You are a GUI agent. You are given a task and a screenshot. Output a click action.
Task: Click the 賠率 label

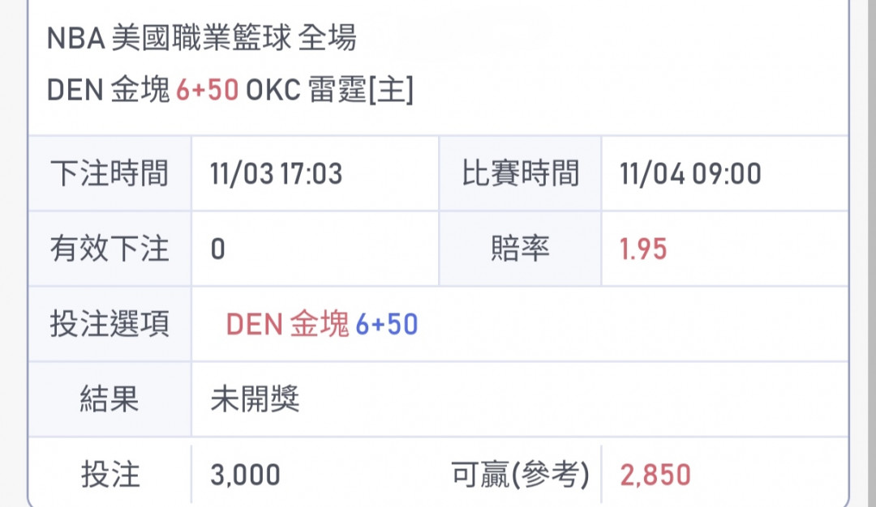pyautogui.click(x=520, y=249)
